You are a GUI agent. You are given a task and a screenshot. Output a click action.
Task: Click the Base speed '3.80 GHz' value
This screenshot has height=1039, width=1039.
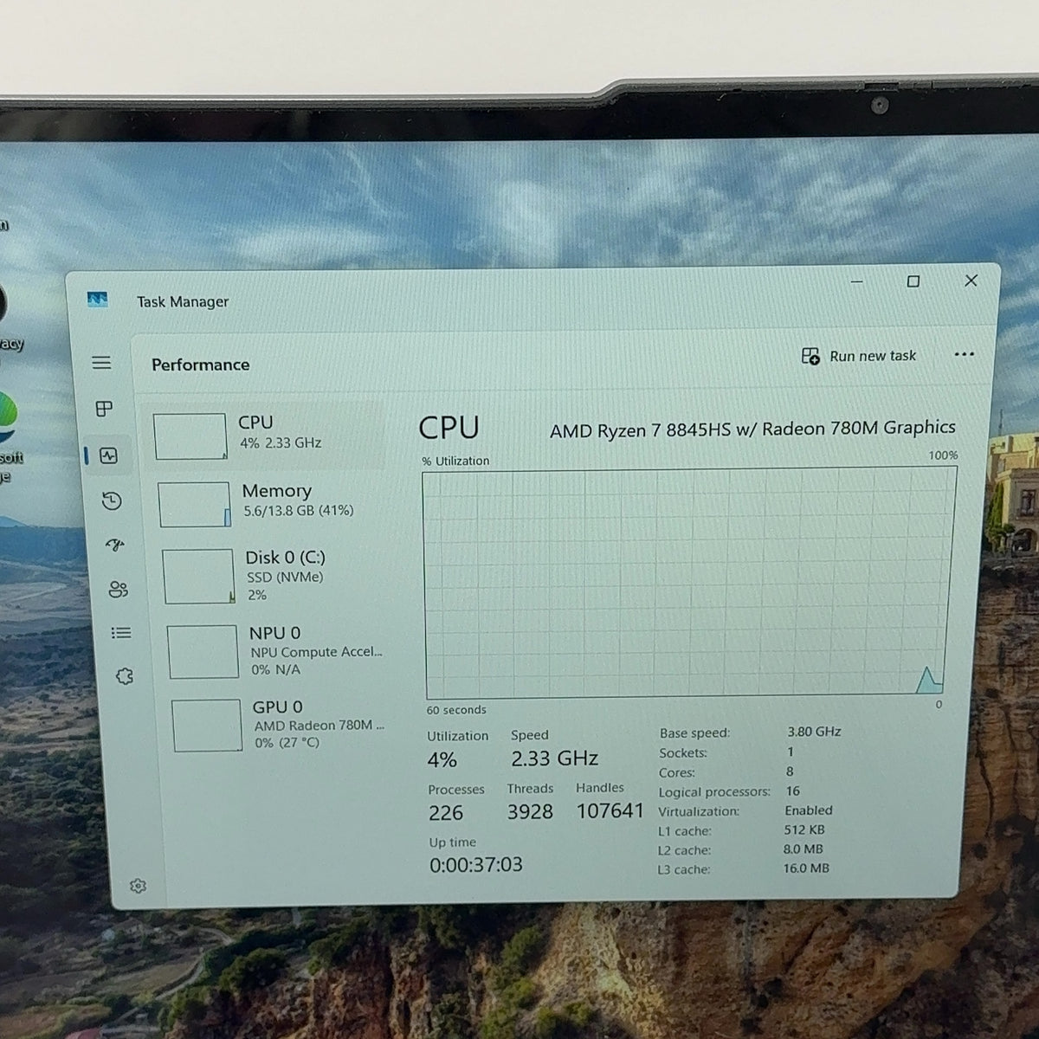coord(814,732)
